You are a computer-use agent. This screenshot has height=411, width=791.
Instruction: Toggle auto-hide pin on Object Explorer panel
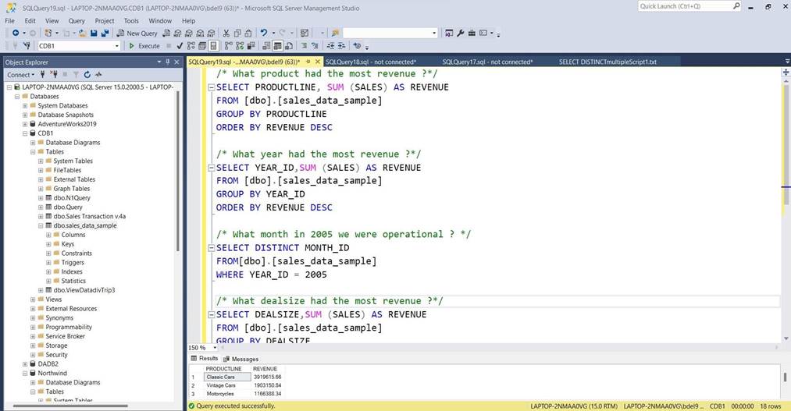click(x=168, y=62)
